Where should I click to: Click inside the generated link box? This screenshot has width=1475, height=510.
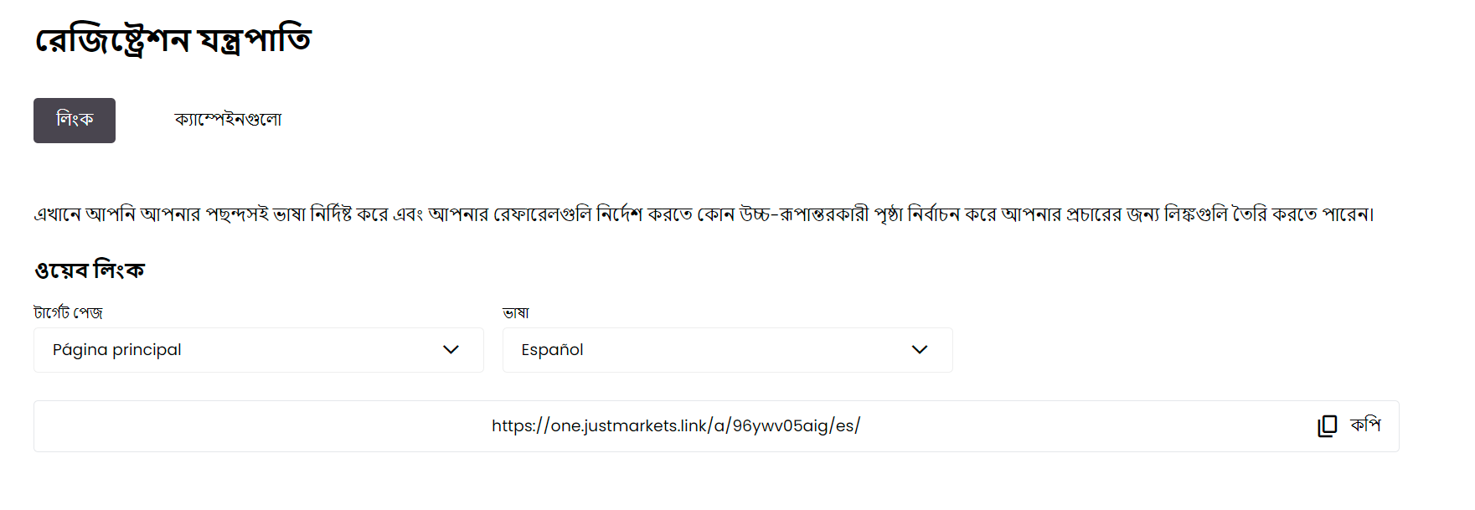pos(716,426)
